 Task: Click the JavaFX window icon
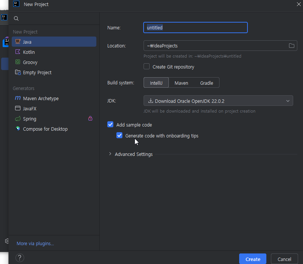[18, 108]
